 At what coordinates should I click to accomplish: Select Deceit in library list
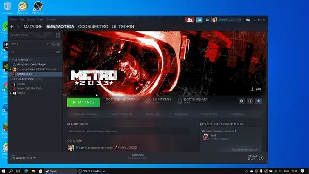point(21,84)
